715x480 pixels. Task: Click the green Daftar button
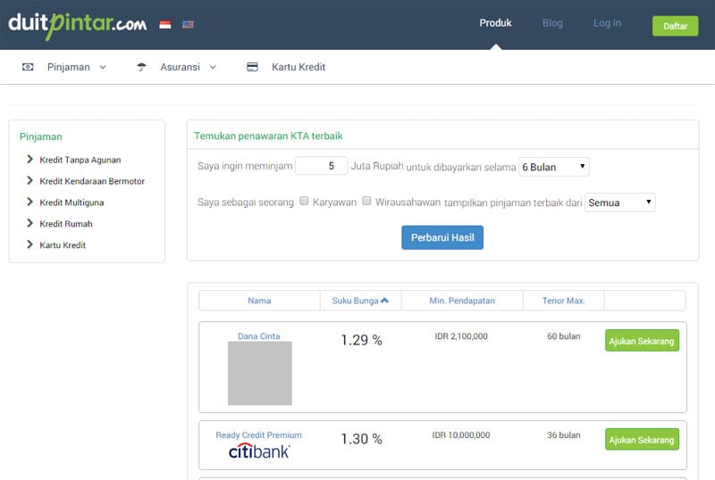point(675,26)
